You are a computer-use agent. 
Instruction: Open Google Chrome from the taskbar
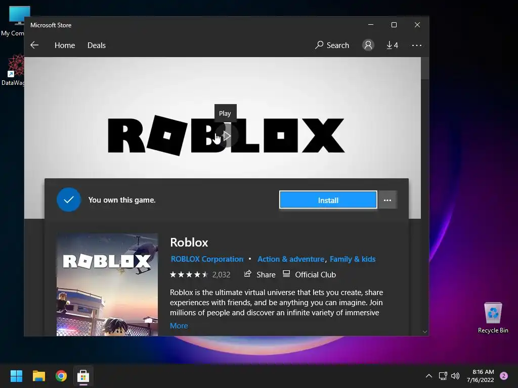click(x=61, y=376)
